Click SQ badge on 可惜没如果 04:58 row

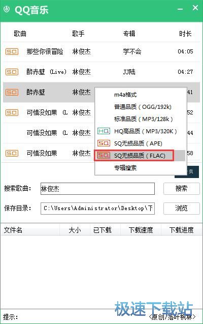pos(12,153)
